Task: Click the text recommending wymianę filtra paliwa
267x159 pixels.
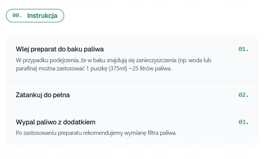Action: [x=96, y=133]
